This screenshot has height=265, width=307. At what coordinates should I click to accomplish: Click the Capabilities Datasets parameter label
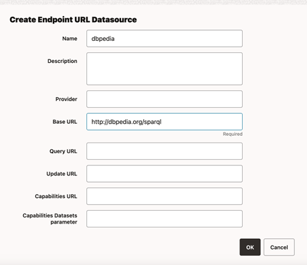[x=50, y=219]
